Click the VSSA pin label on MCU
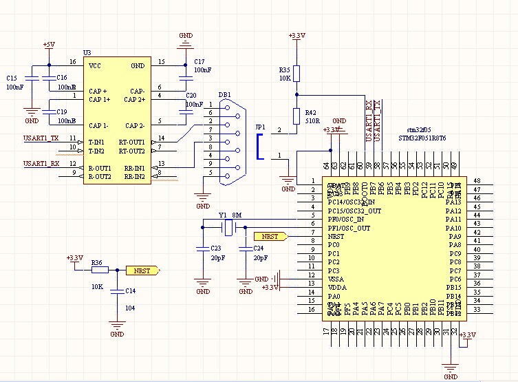Viewport: 518px width, 382px height. [x=336, y=279]
